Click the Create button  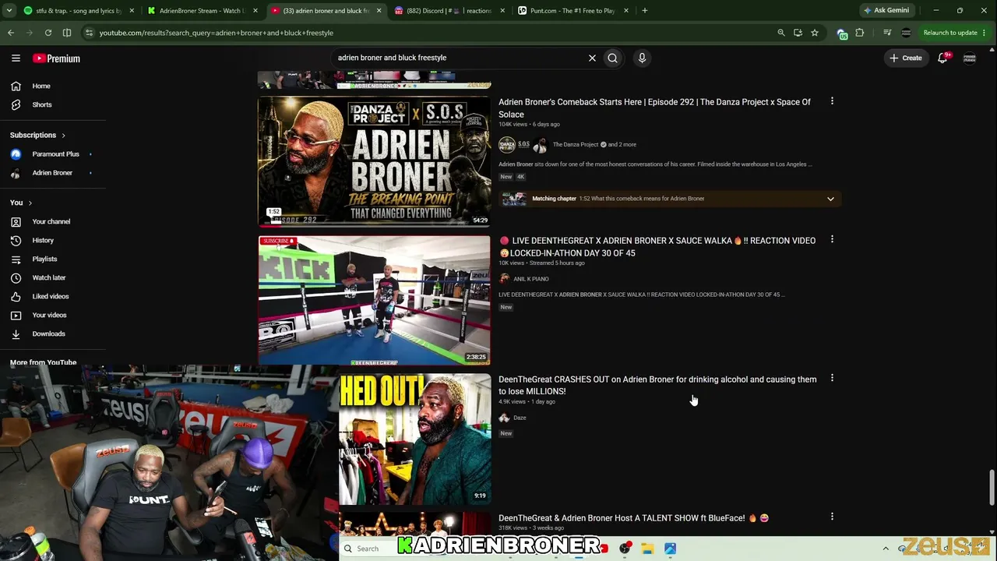click(907, 58)
